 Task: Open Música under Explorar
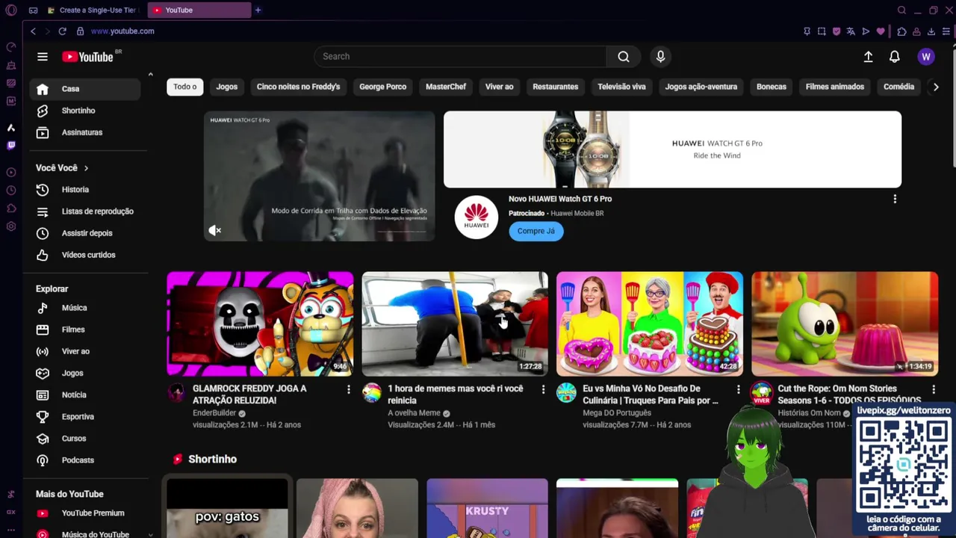85,308
